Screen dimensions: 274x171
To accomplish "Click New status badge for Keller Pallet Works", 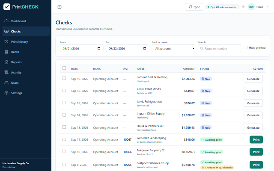I will [206, 91].
